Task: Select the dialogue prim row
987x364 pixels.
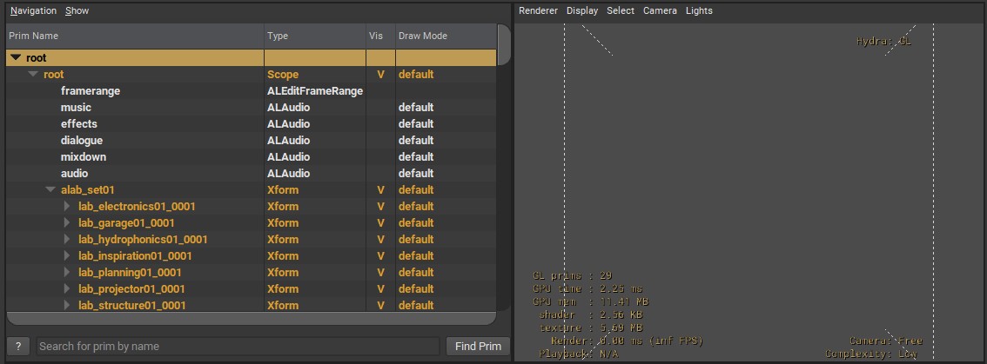Action: pos(252,140)
